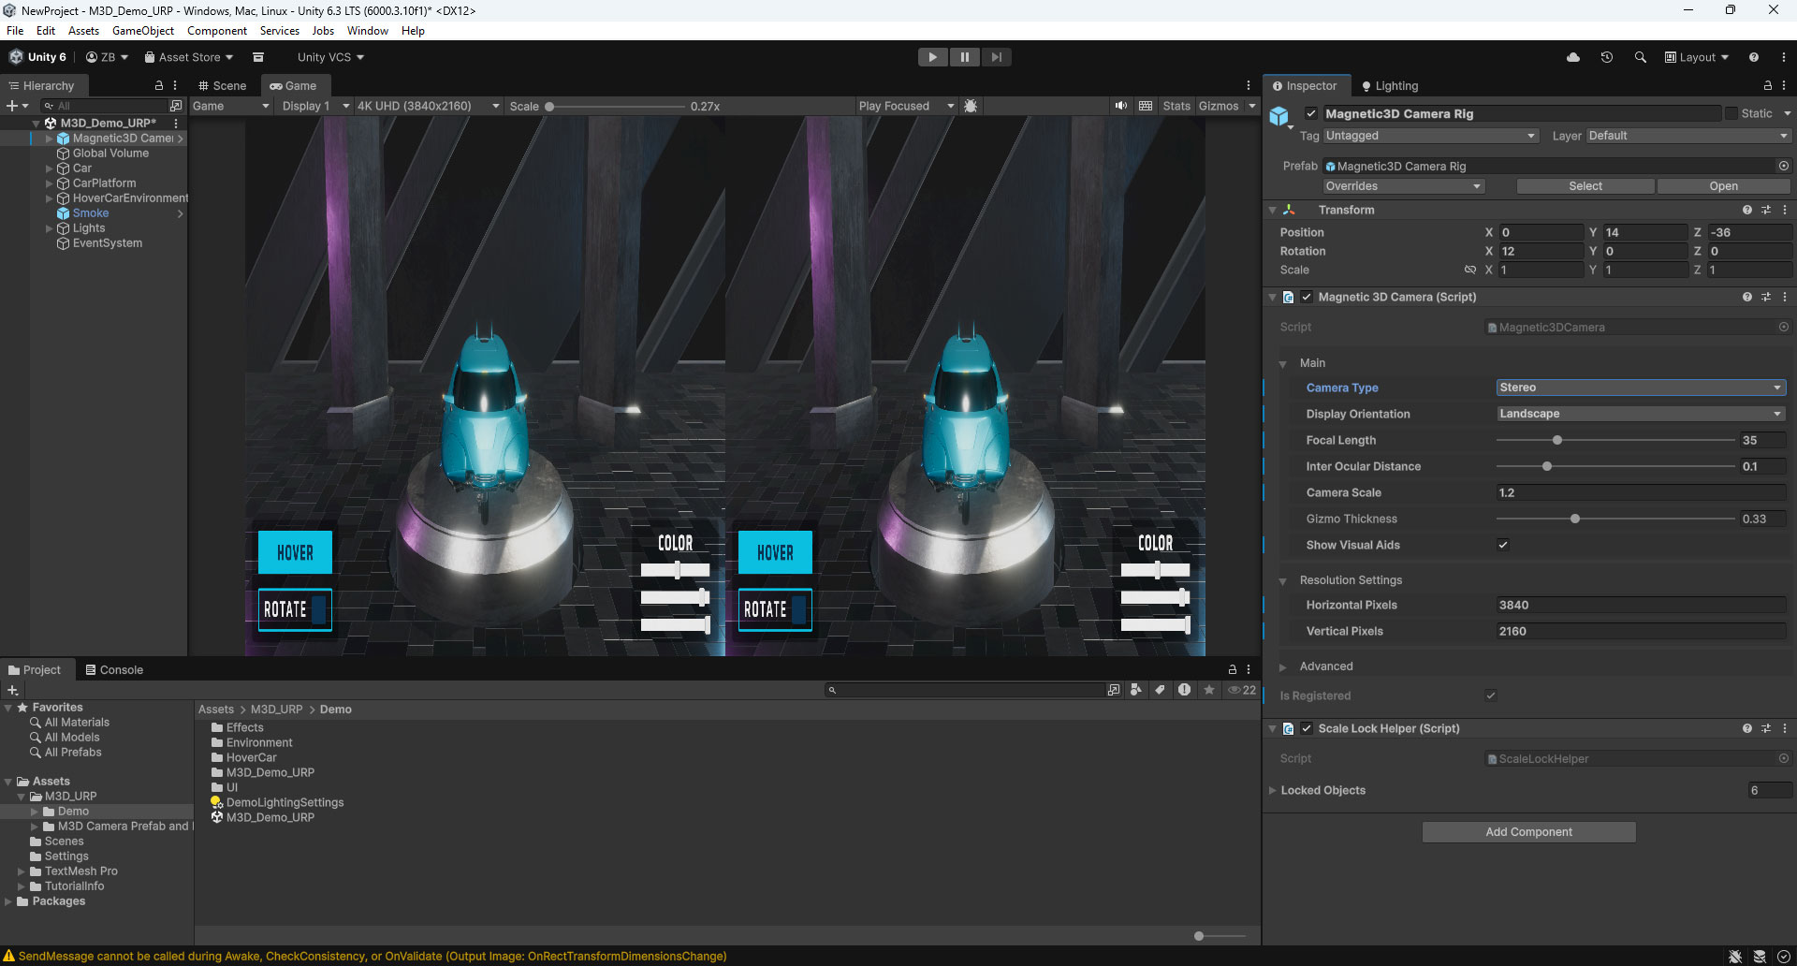Expand the Smoke object in Hierarchy
The height and width of the screenshot is (966, 1797).
point(181,213)
